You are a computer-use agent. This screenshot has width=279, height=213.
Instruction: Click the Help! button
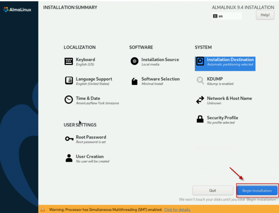coord(265,15)
